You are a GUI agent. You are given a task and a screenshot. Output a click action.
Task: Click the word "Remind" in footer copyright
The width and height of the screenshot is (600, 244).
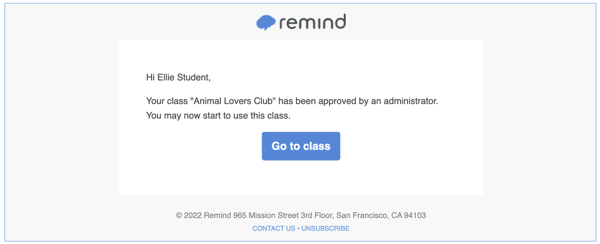(217, 215)
